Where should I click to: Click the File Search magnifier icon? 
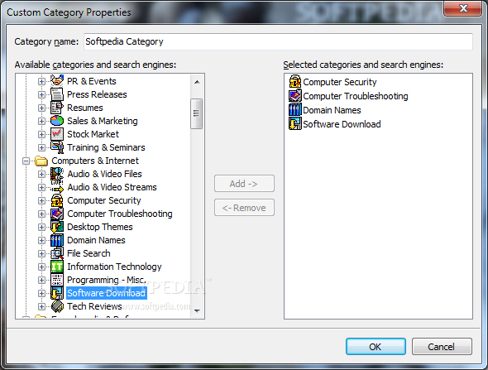pos(57,253)
